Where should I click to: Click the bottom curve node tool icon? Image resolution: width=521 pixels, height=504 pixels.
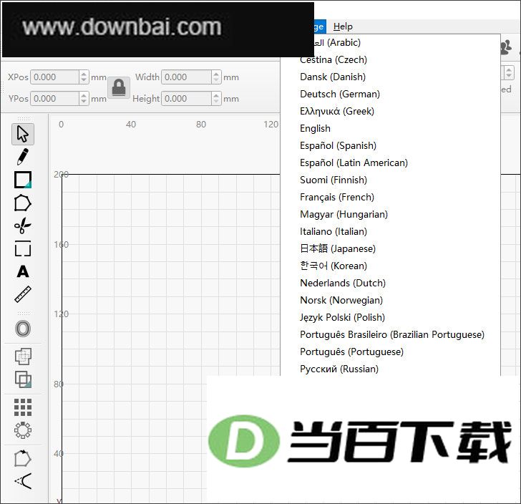[23, 480]
